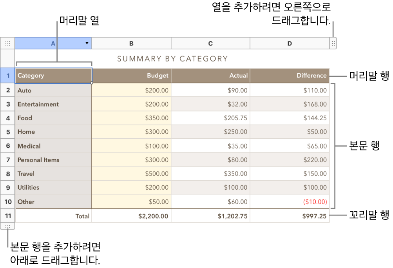Select Other actual cell $60.00
The image size is (393, 268).
pos(210,201)
